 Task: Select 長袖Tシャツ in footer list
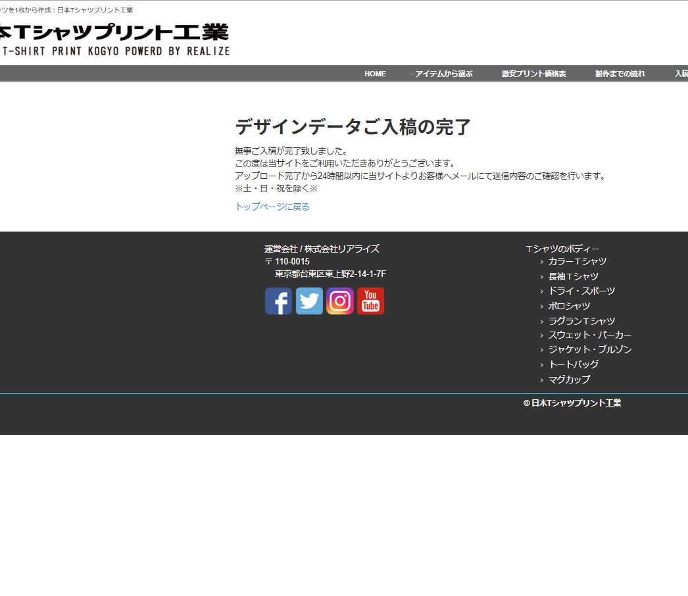click(x=573, y=277)
